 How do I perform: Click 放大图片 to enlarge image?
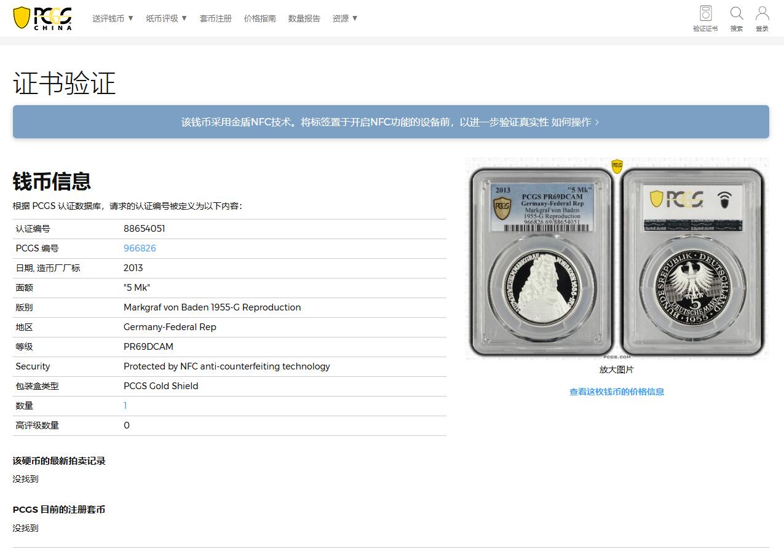click(616, 369)
